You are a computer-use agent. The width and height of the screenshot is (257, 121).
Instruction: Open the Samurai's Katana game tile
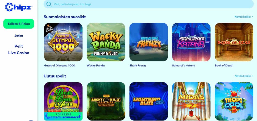tap(191, 42)
